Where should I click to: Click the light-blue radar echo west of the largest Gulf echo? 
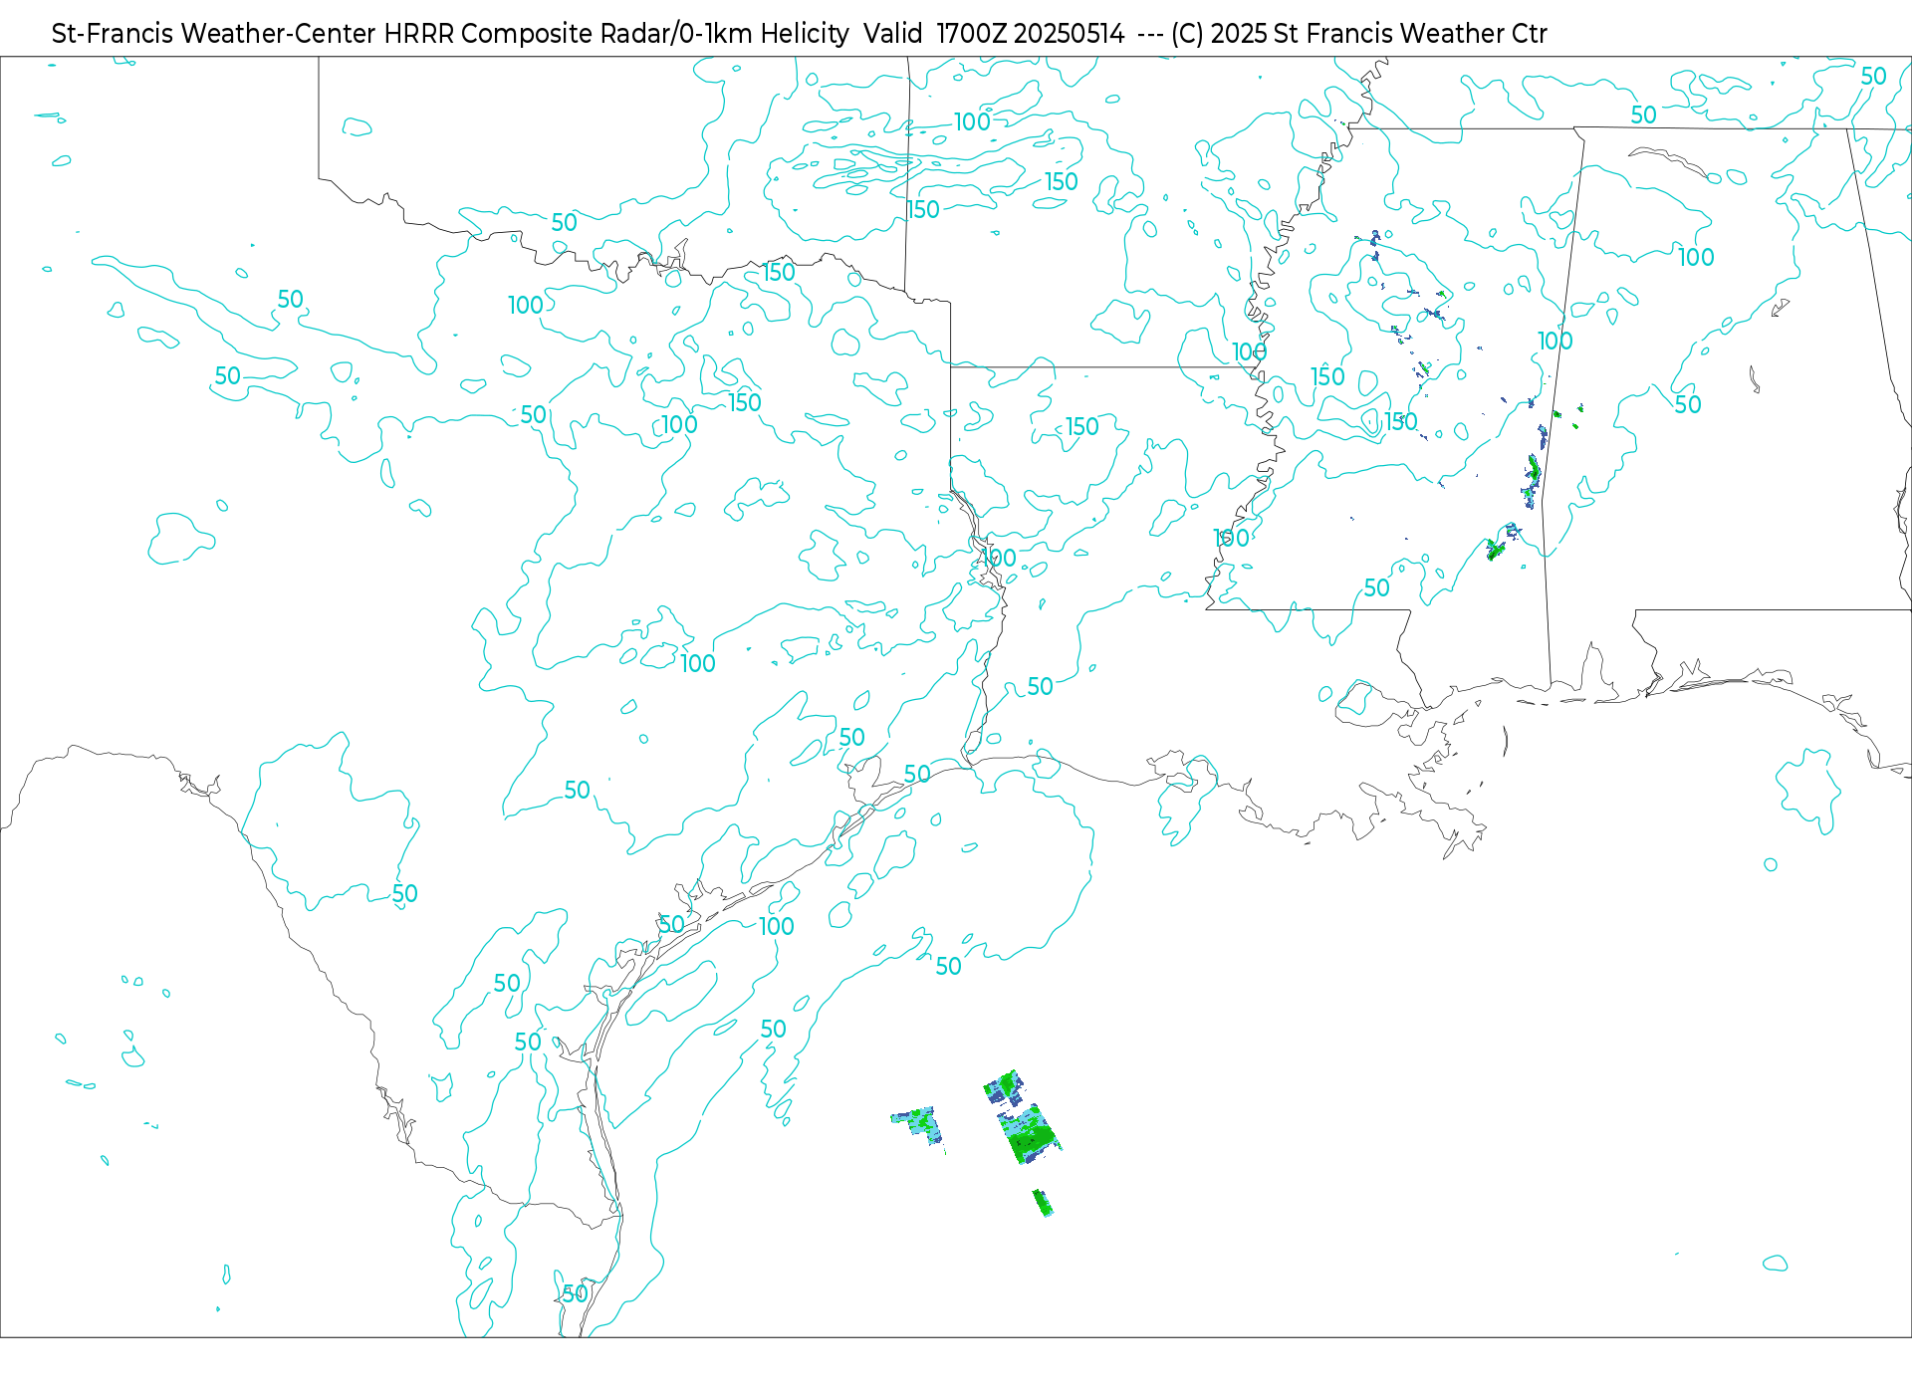pos(918,1125)
